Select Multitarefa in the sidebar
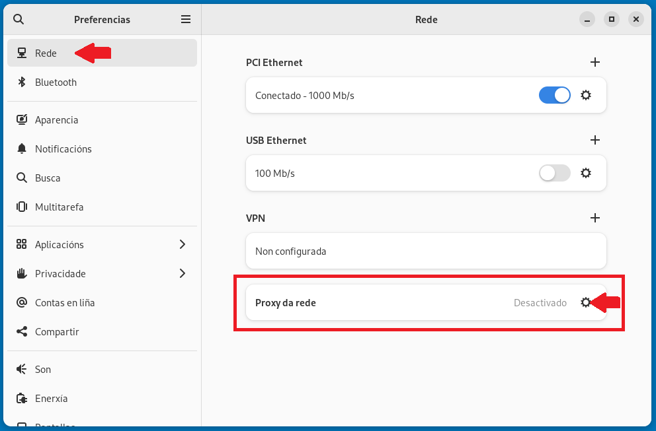Screen dimensions: 656x431 coord(60,207)
